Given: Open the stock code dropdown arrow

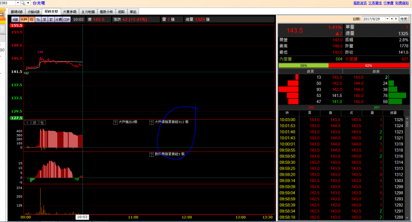Looking at the screenshot, I should coord(18,3).
